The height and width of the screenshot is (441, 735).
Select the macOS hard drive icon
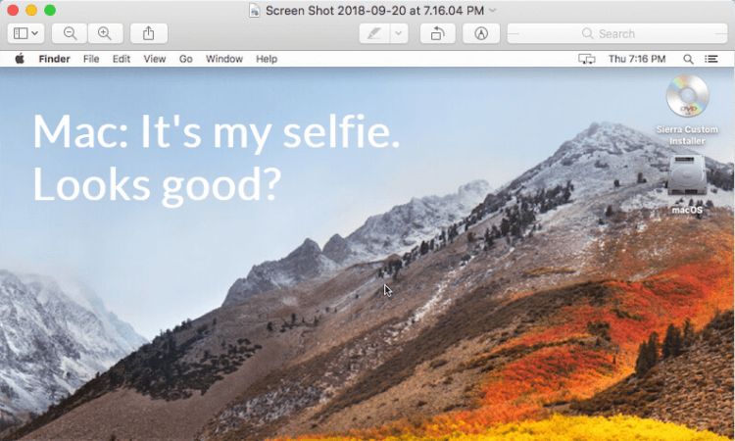pyautogui.click(x=687, y=175)
